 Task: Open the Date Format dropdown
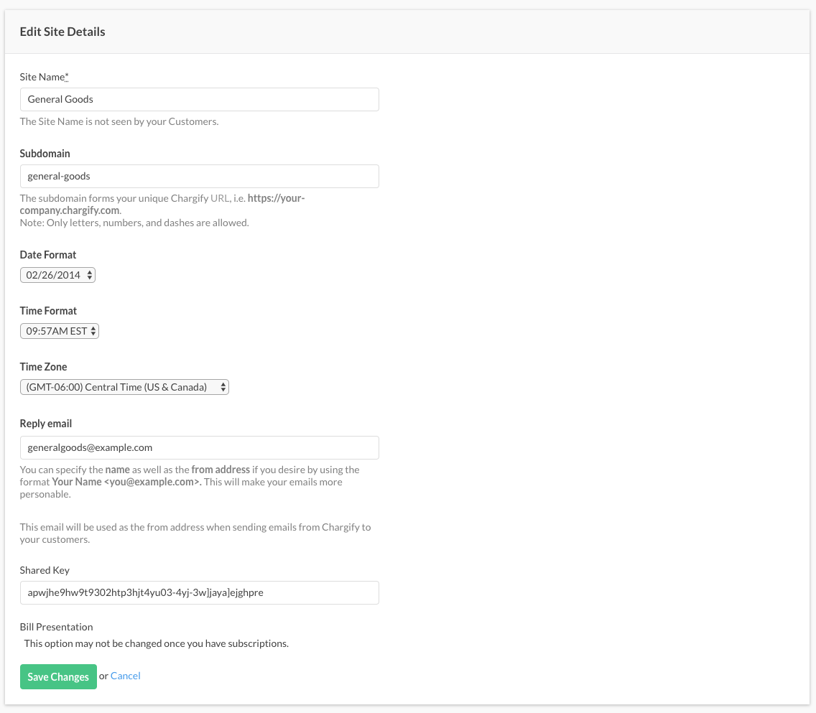pyautogui.click(x=57, y=275)
